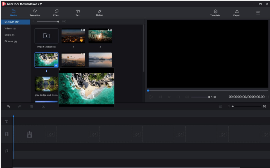Mute the preview player volume

pyautogui.click(x=187, y=97)
